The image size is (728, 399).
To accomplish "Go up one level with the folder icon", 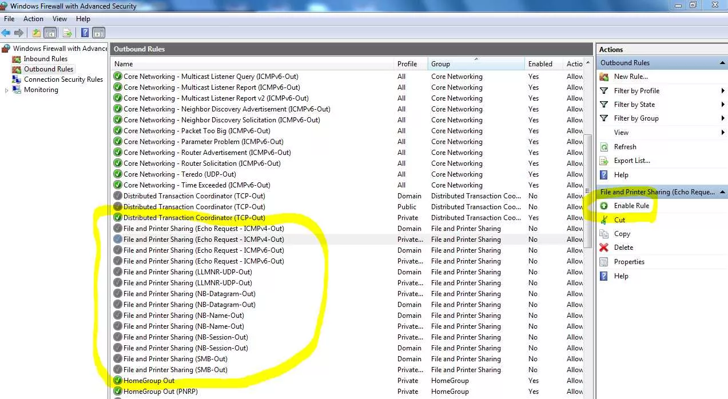I will [37, 33].
